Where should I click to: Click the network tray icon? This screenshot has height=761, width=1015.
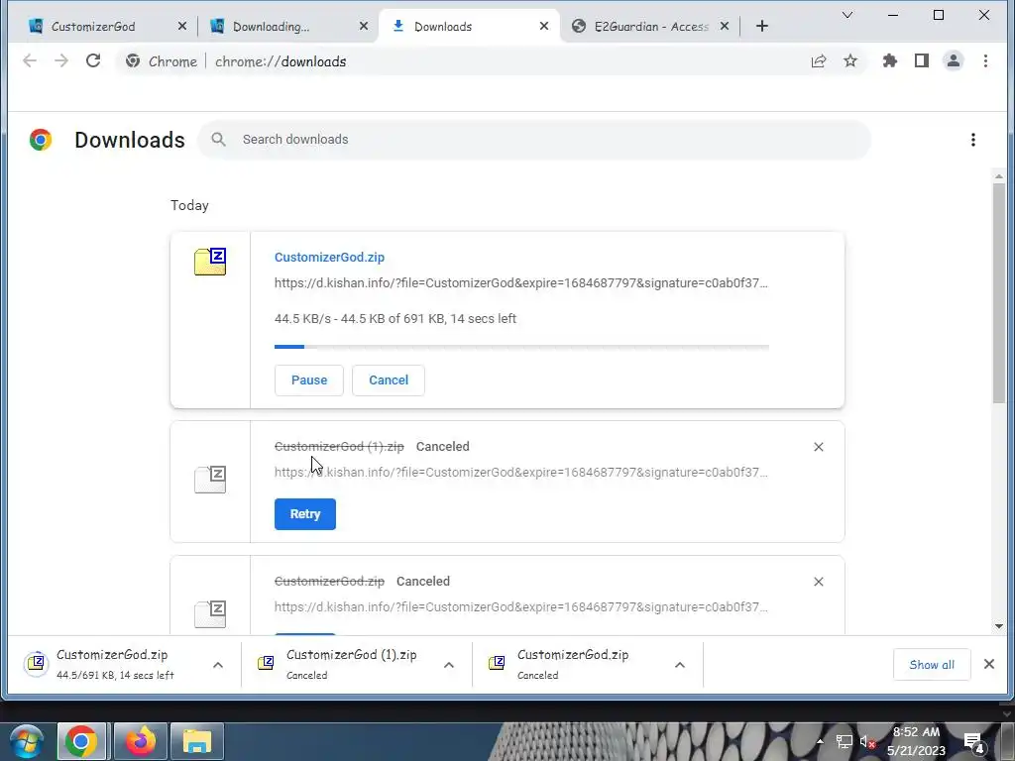click(844, 741)
